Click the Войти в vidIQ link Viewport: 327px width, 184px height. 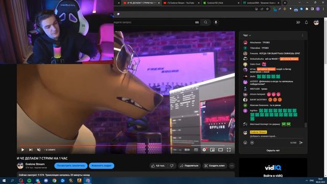pos(273,176)
